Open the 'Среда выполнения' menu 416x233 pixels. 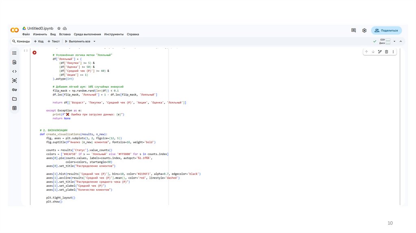tap(87, 35)
